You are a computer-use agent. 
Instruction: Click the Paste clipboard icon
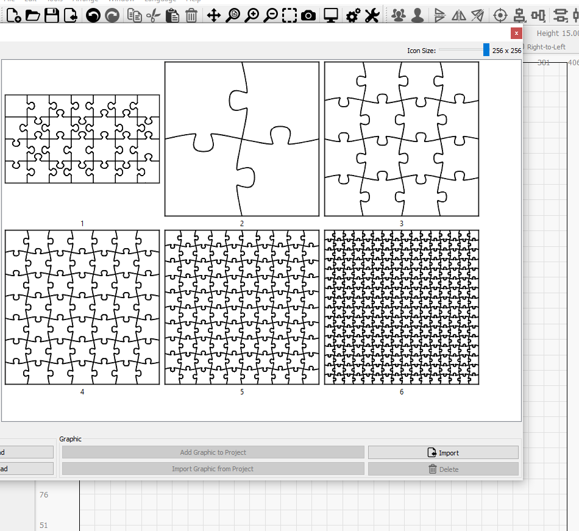[x=172, y=16]
